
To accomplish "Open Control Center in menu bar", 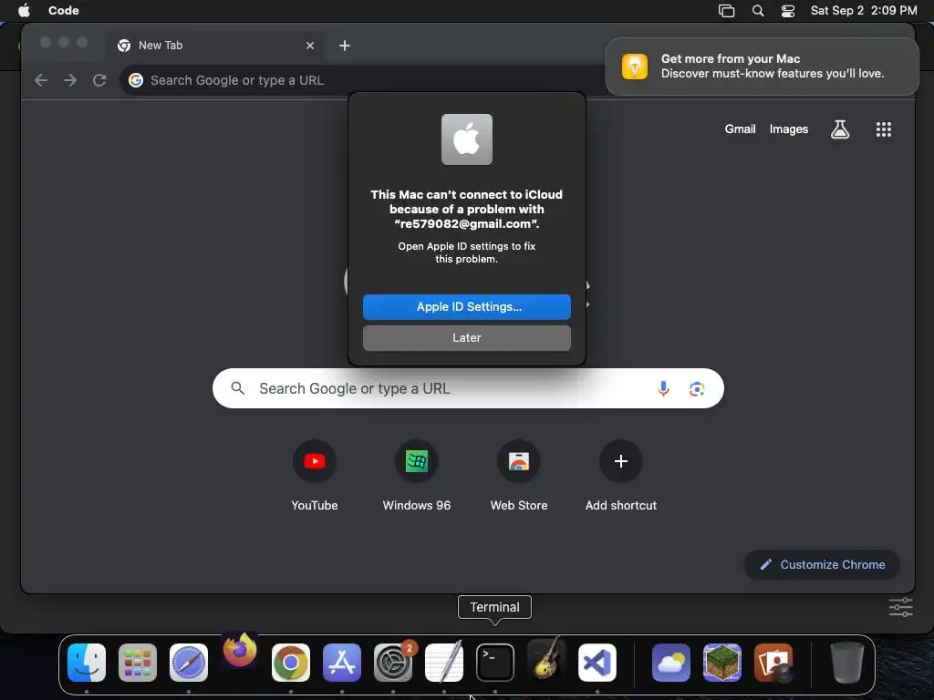I will point(788,11).
